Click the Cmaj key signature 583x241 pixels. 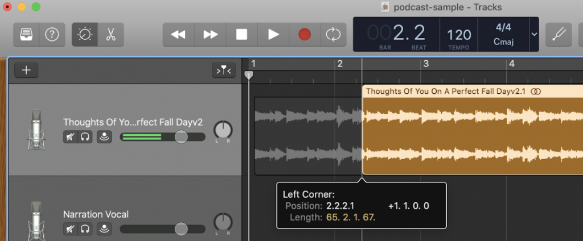tap(503, 41)
